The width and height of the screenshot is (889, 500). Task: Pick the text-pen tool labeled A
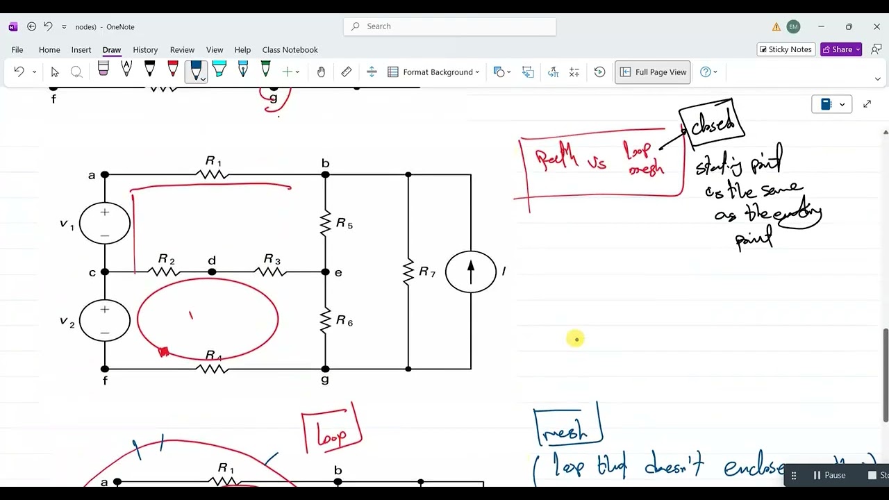126,69
